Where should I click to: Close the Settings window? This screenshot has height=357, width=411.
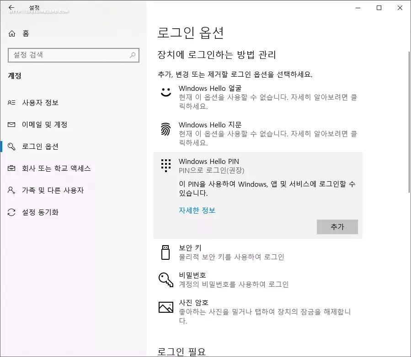pyautogui.click(x=400, y=8)
